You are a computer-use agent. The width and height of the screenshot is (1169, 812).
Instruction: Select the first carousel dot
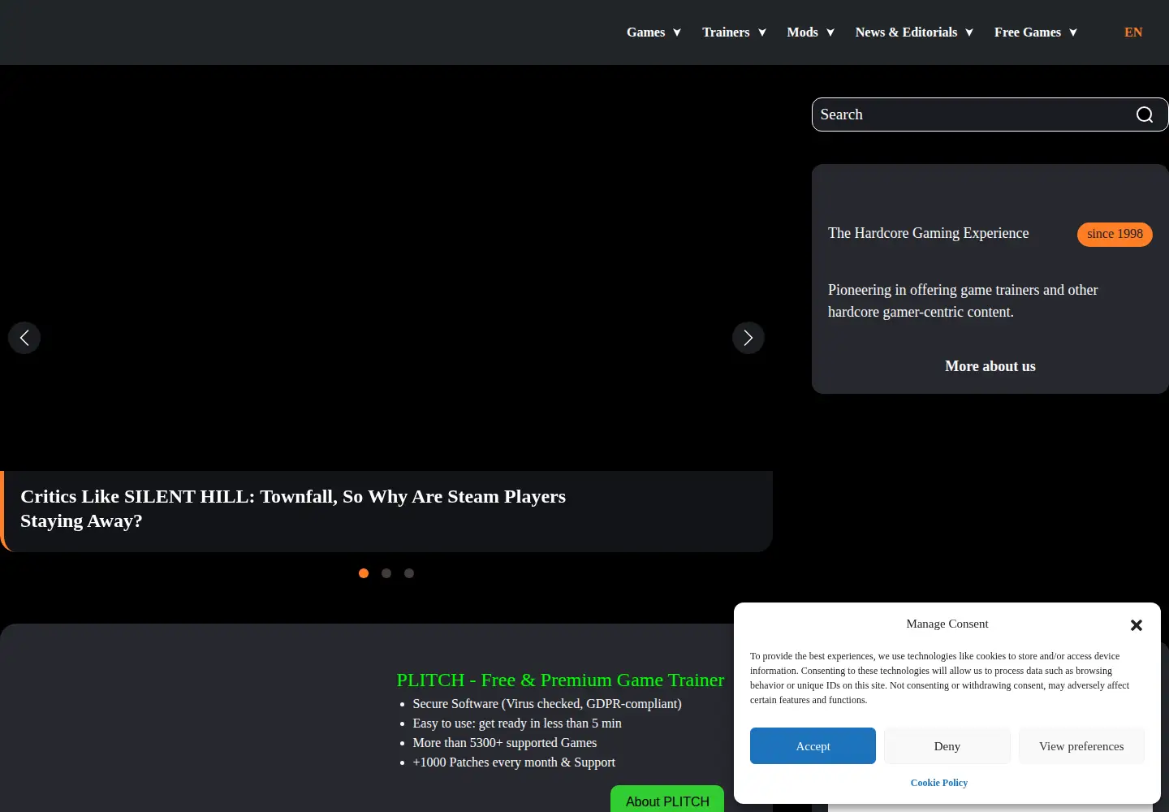click(364, 573)
